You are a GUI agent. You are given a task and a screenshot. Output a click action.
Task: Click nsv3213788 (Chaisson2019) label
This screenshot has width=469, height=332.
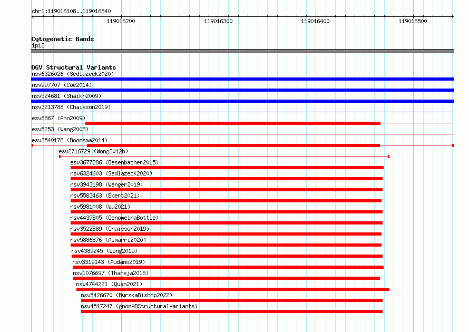point(71,107)
